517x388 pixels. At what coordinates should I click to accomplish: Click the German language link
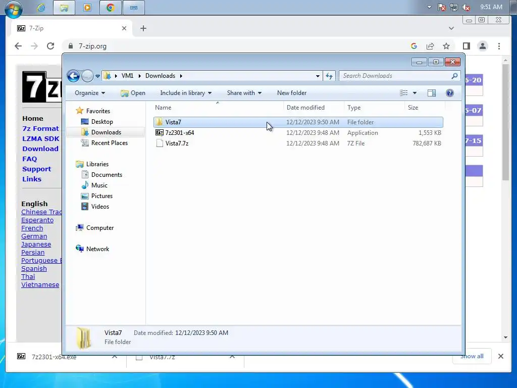34,236
